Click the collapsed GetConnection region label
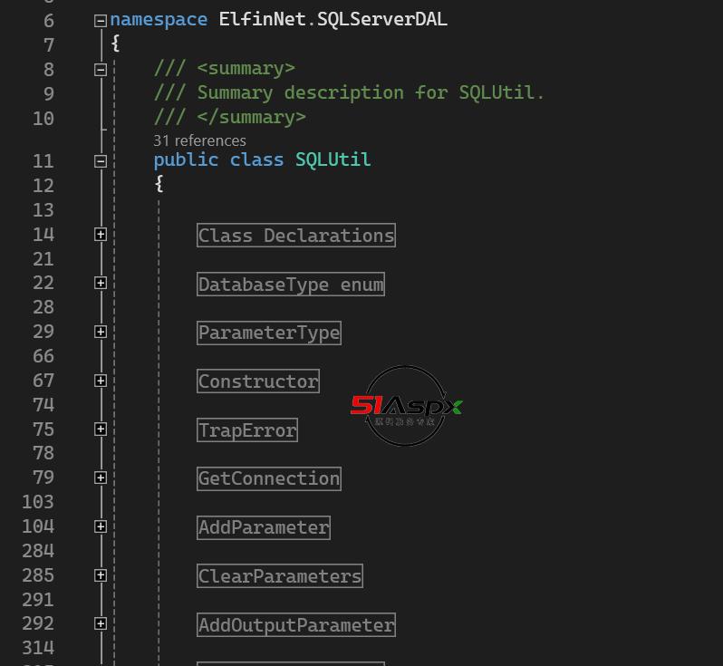Screen dimensions: 723x666 coord(269,478)
